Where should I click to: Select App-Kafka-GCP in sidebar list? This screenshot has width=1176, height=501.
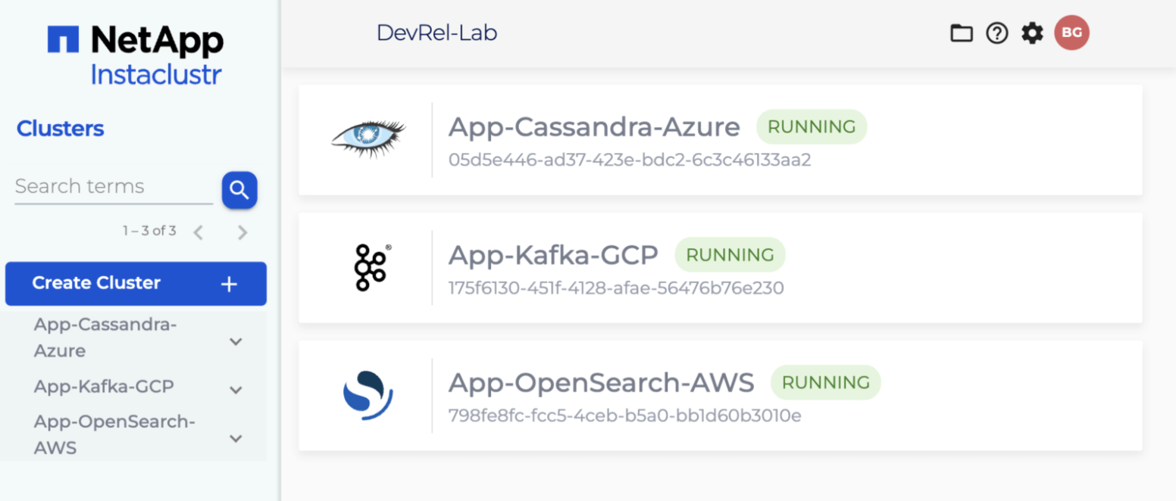(x=104, y=387)
